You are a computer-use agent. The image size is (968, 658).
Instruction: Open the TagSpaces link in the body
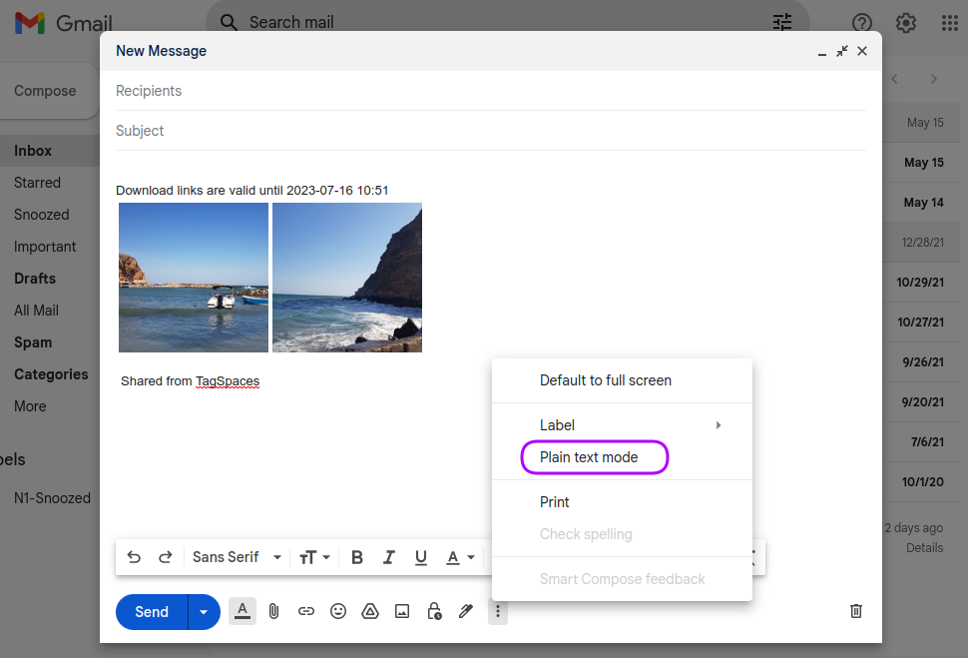(x=228, y=380)
